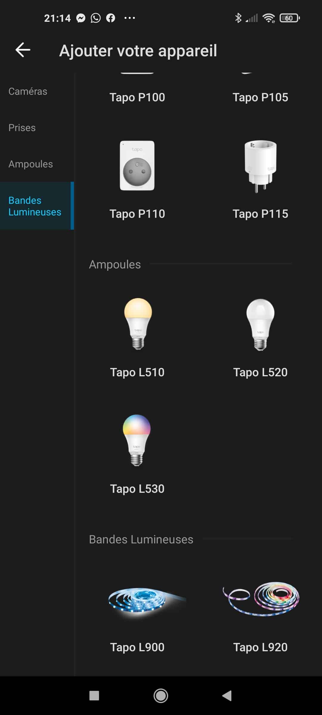The height and width of the screenshot is (715, 322).
Task: Select the Tapo P115 plug image
Action: pos(260,167)
